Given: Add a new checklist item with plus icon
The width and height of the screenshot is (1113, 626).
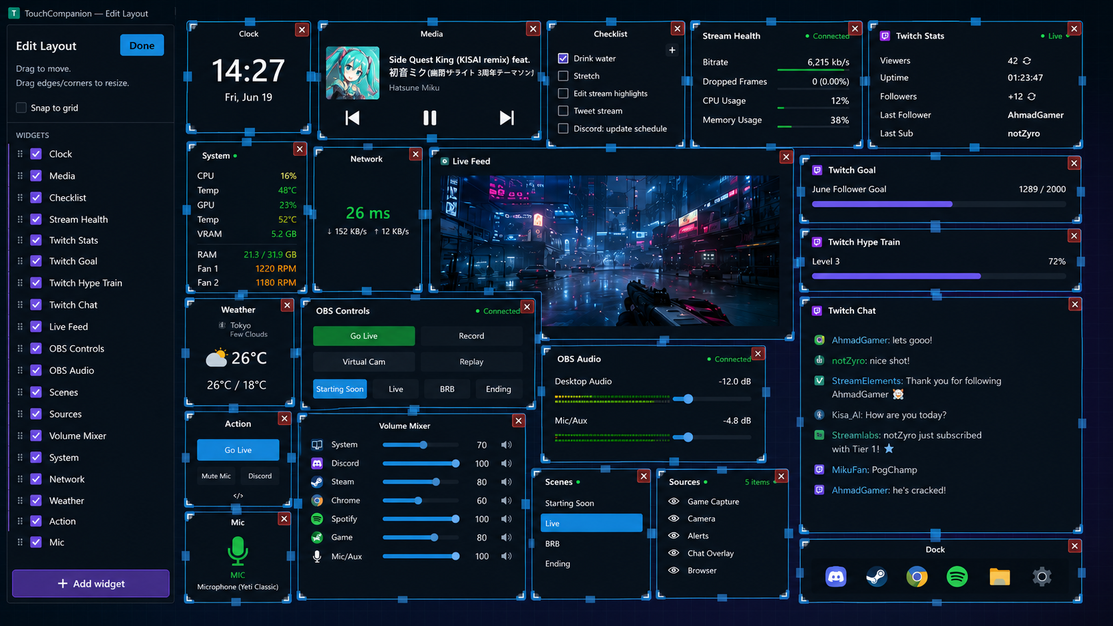Looking at the screenshot, I should pyautogui.click(x=672, y=50).
